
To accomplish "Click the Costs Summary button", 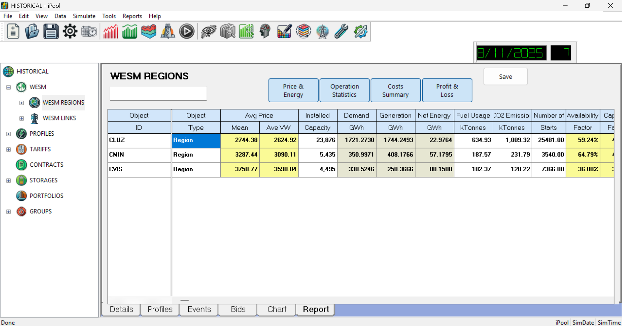I will click(x=395, y=91).
